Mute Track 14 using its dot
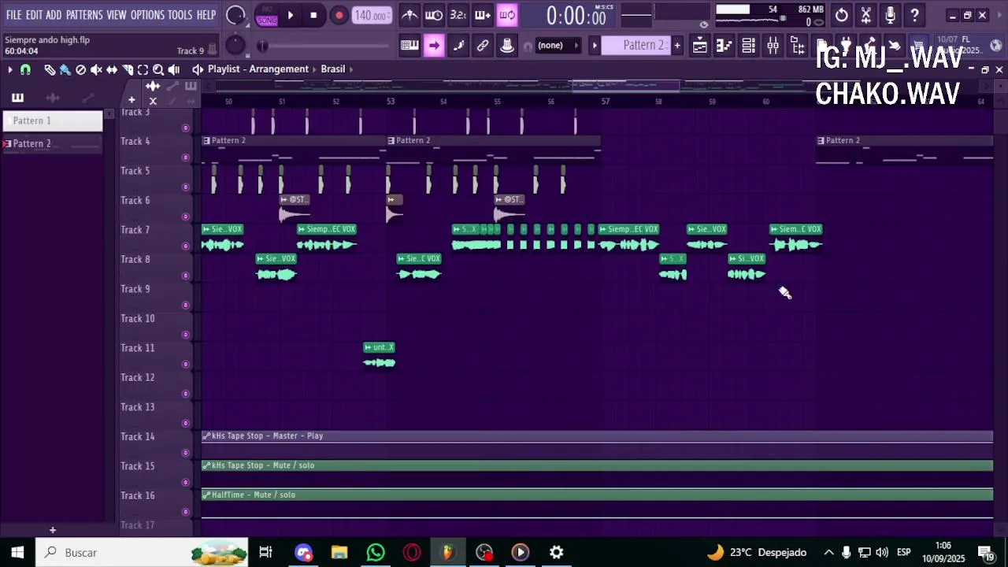 click(x=186, y=453)
